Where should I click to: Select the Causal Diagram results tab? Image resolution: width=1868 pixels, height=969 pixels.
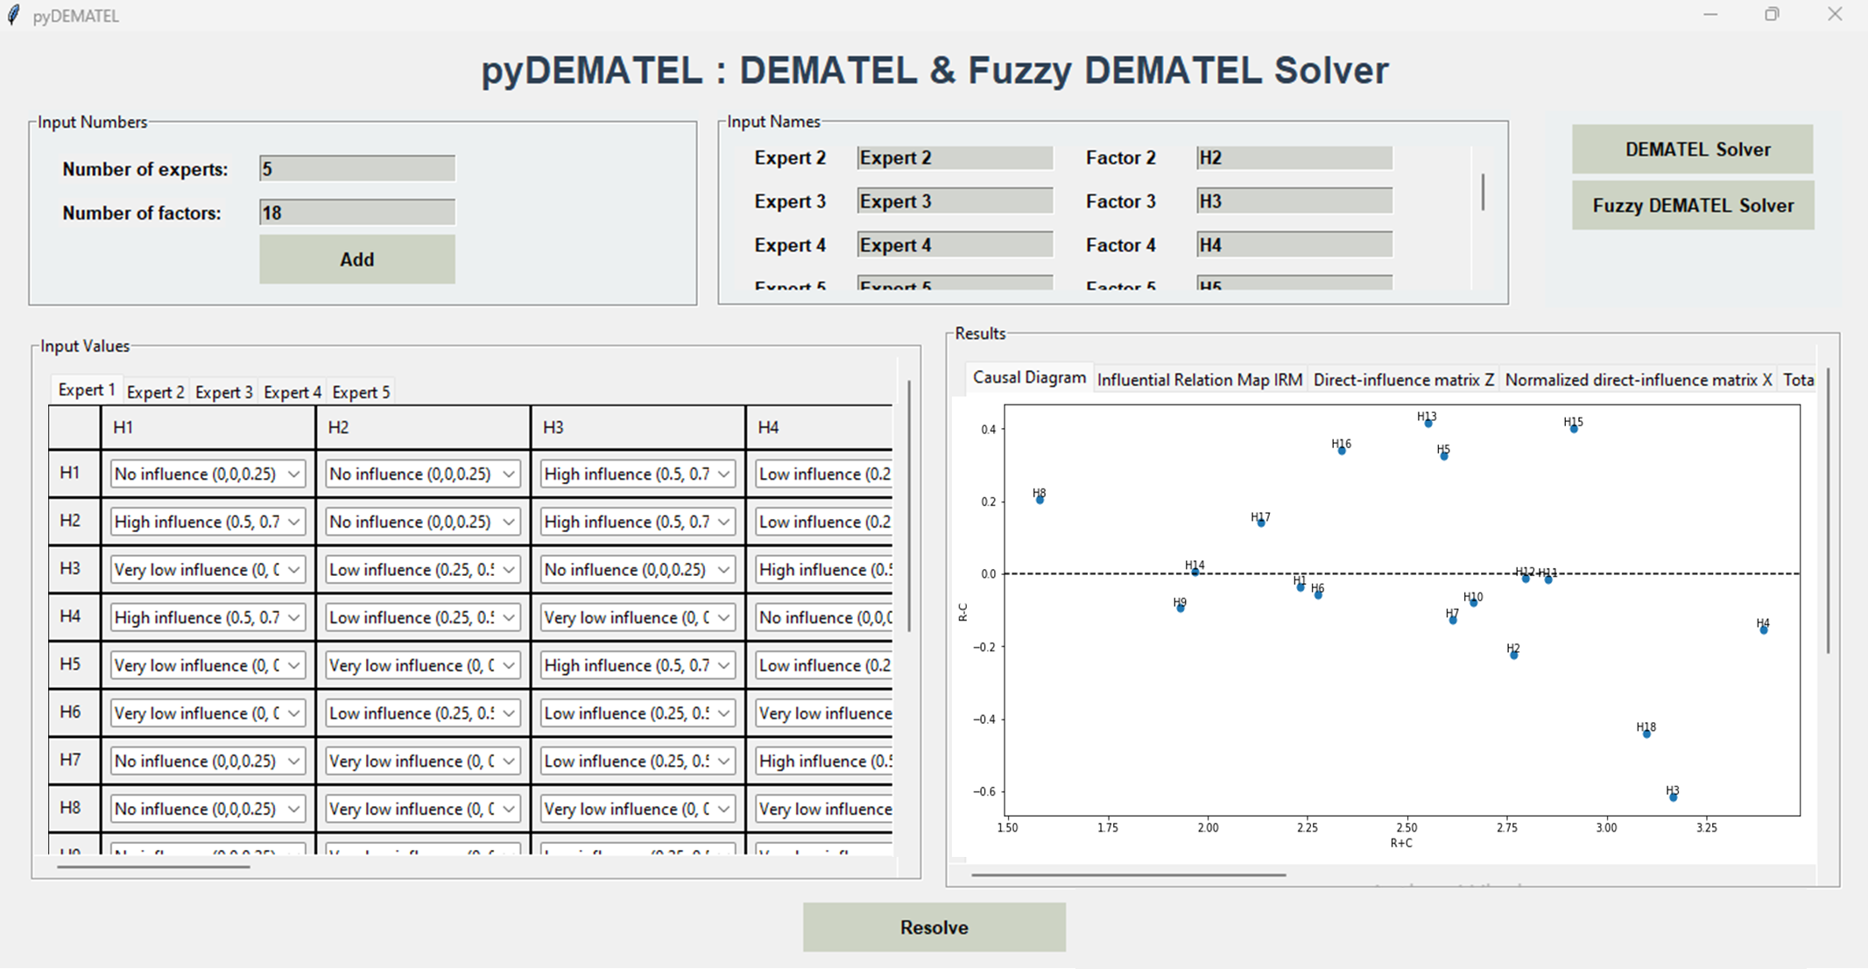[1028, 377]
